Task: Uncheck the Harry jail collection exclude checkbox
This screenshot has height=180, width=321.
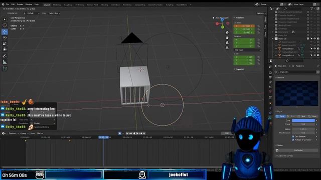Action: [x=307, y=38]
